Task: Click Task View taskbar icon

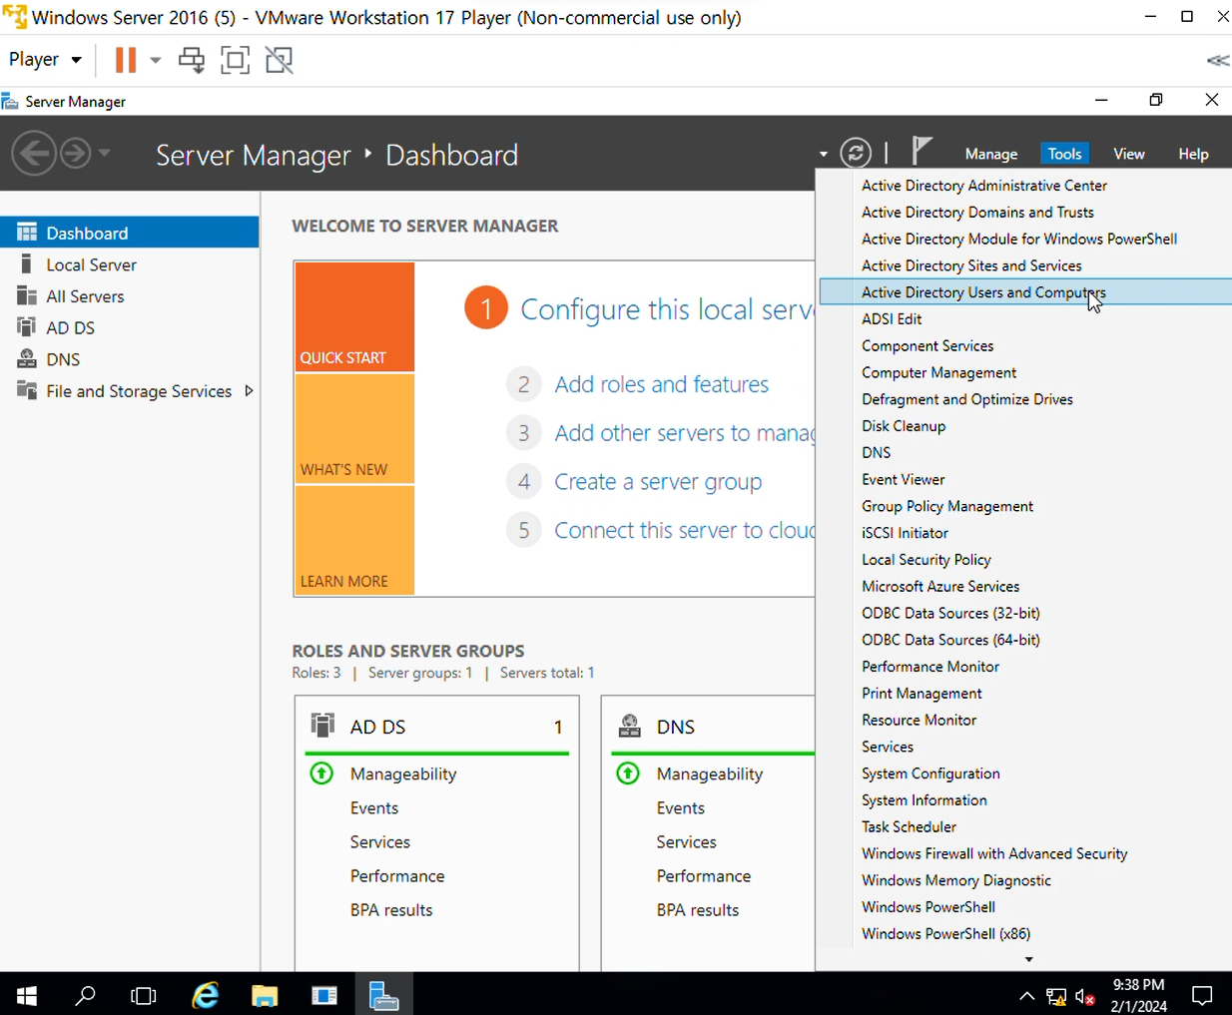Action: pos(144,995)
